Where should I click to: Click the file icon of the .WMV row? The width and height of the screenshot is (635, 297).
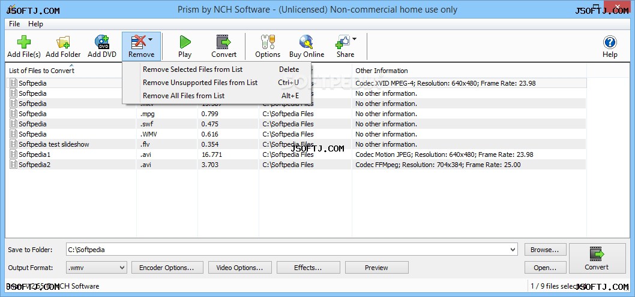pyautogui.click(x=14, y=134)
